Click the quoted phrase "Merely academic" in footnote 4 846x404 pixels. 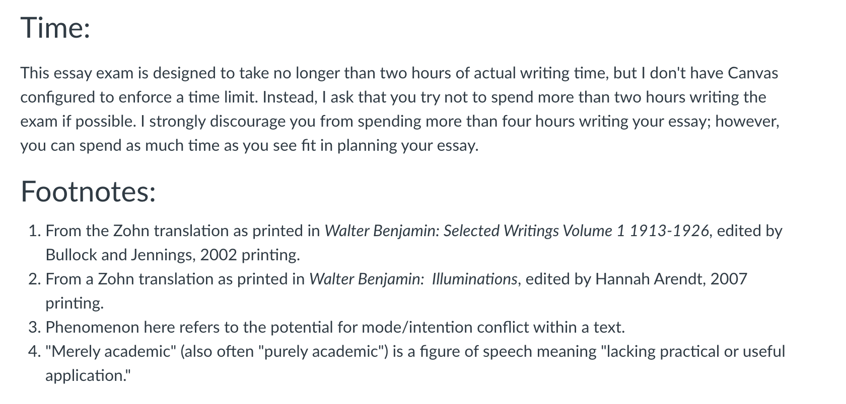tap(110, 351)
